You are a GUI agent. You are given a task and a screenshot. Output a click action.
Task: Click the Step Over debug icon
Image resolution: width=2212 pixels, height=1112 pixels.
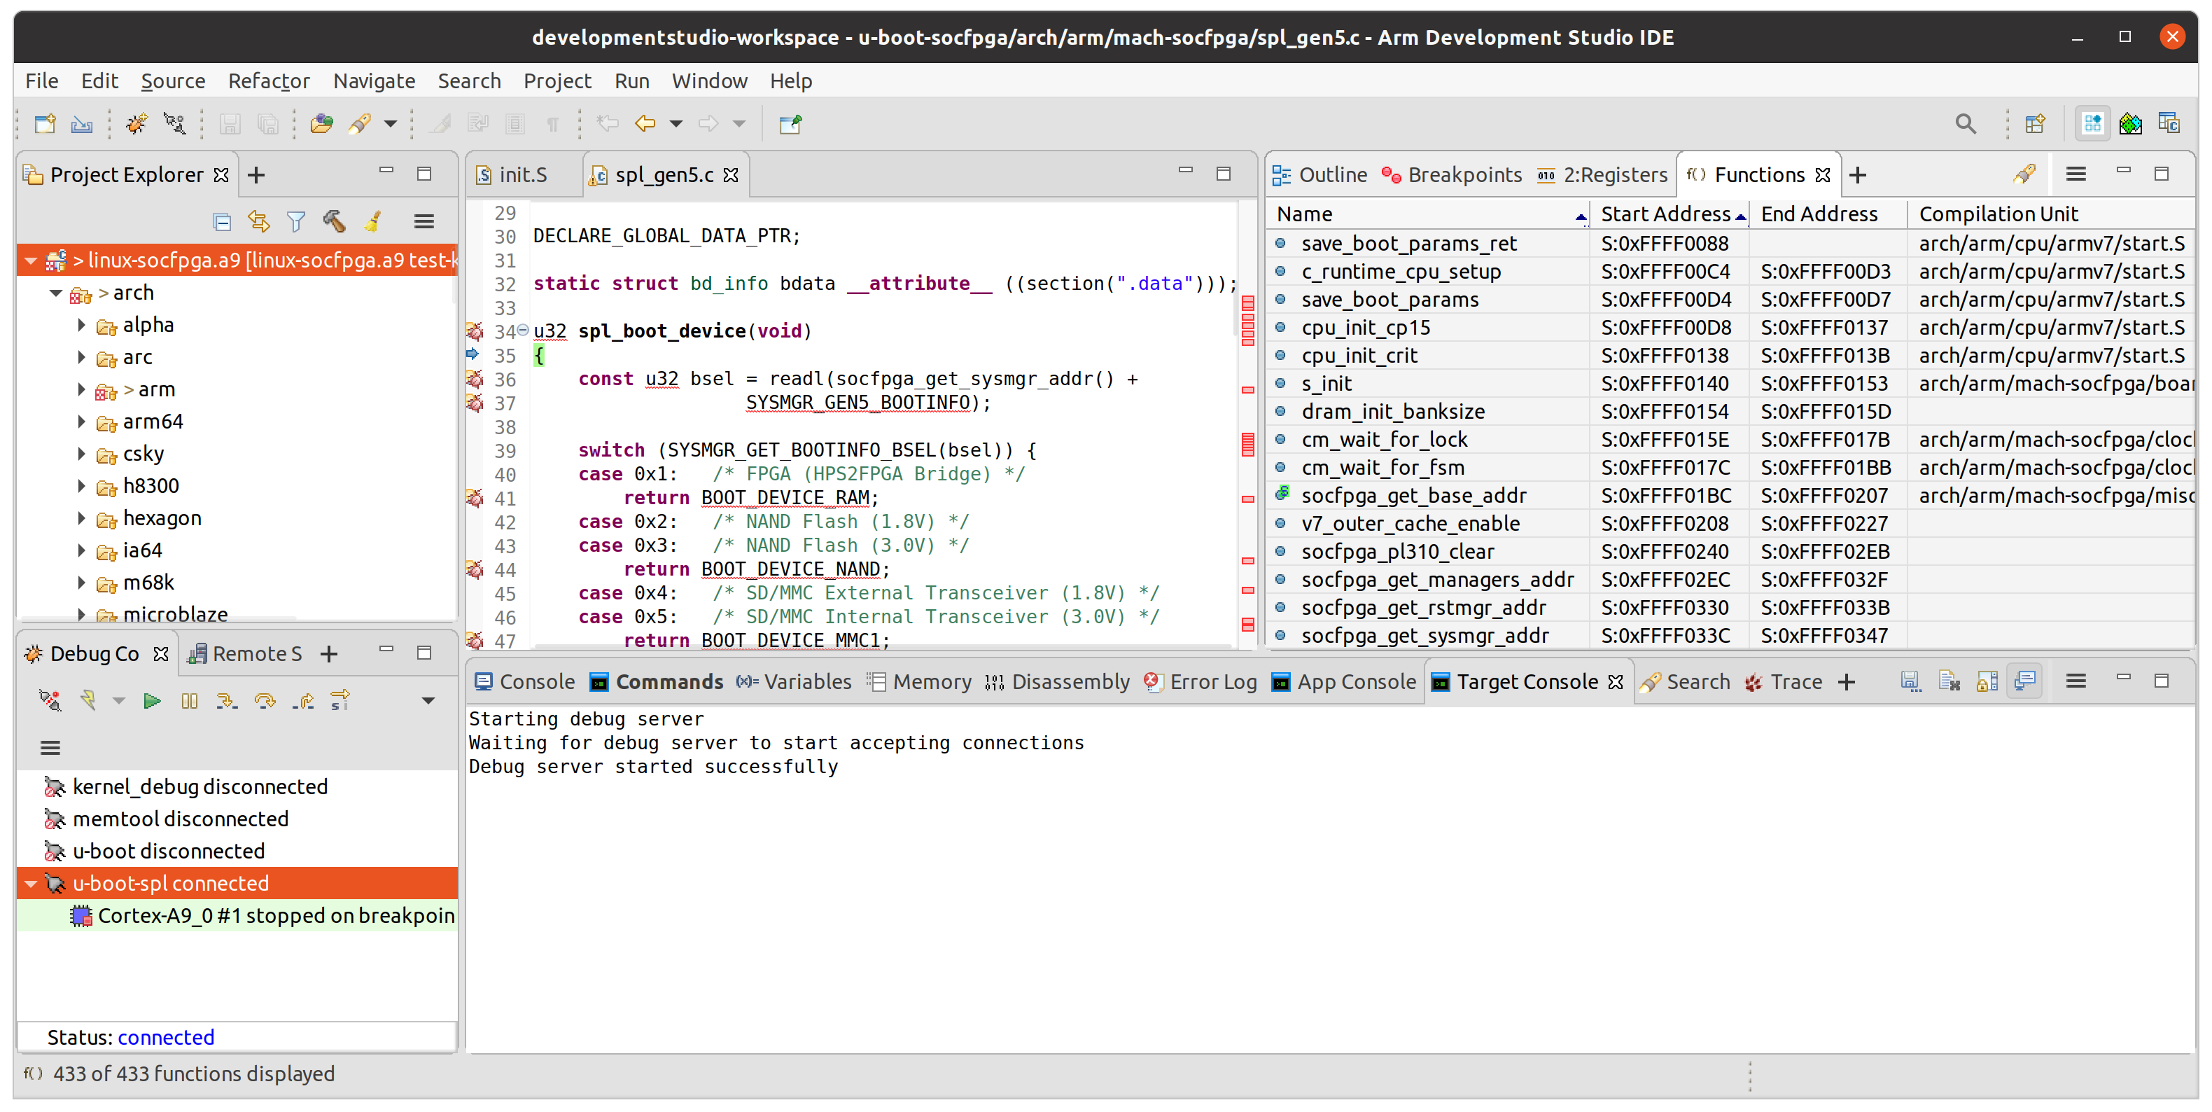coord(265,702)
